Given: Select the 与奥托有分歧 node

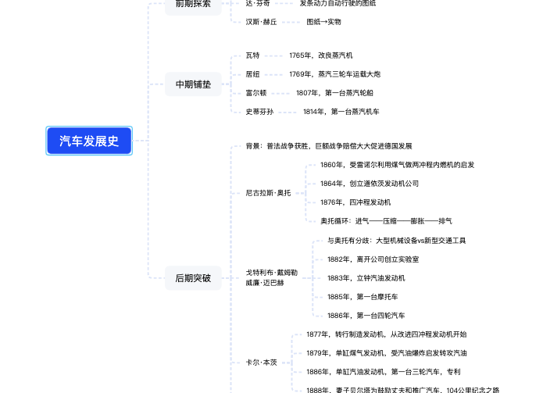Looking at the screenshot, I should [396, 241].
